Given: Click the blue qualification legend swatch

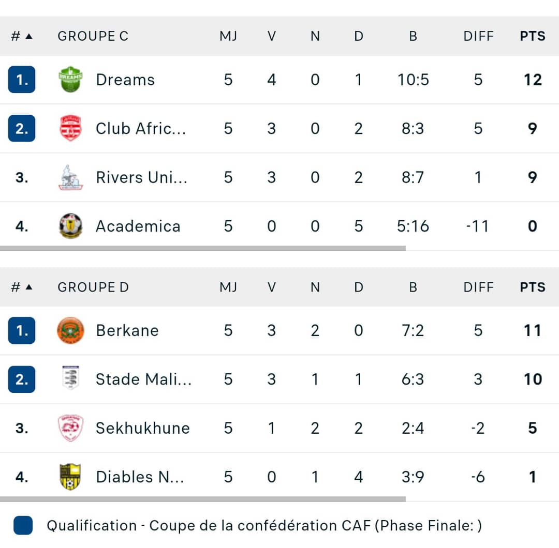Looking at the screenshot, I should (x=23, y=525).
